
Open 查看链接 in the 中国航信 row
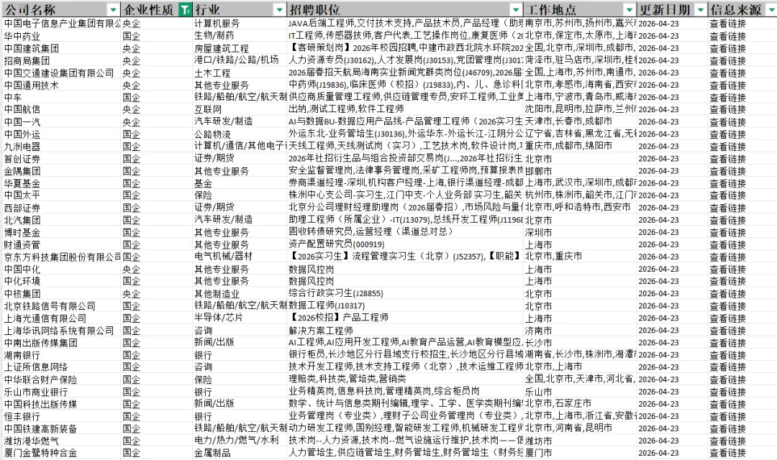click(x=727, y=109)
